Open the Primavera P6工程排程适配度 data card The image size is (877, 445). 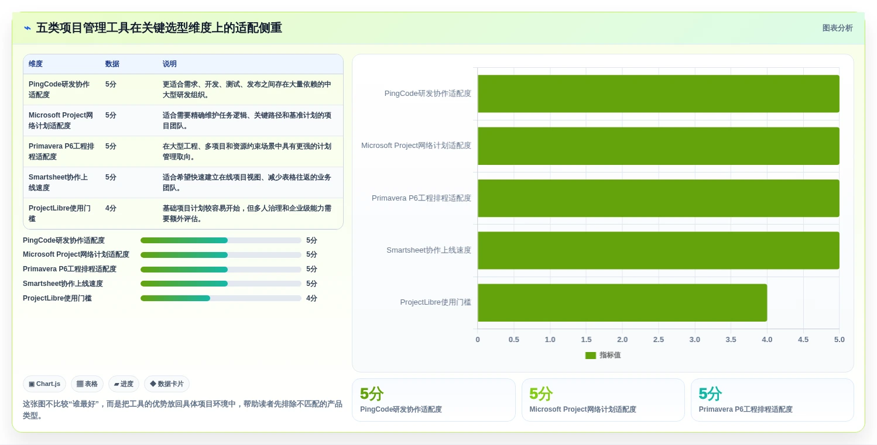click(772, 400)
